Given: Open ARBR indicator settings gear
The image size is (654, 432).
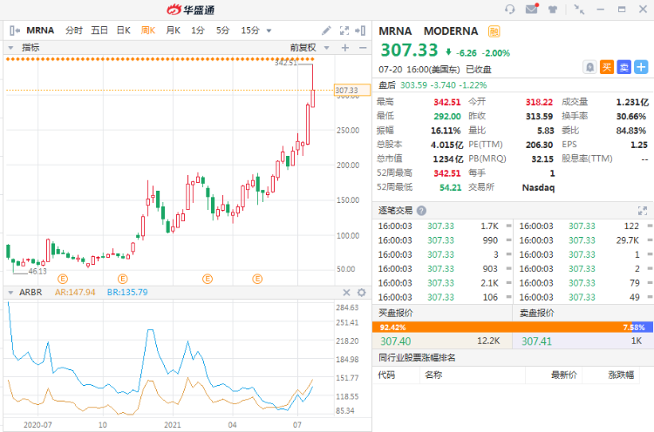Looking at the screenshot, I should pyautogui.click(x=362, y=293).
